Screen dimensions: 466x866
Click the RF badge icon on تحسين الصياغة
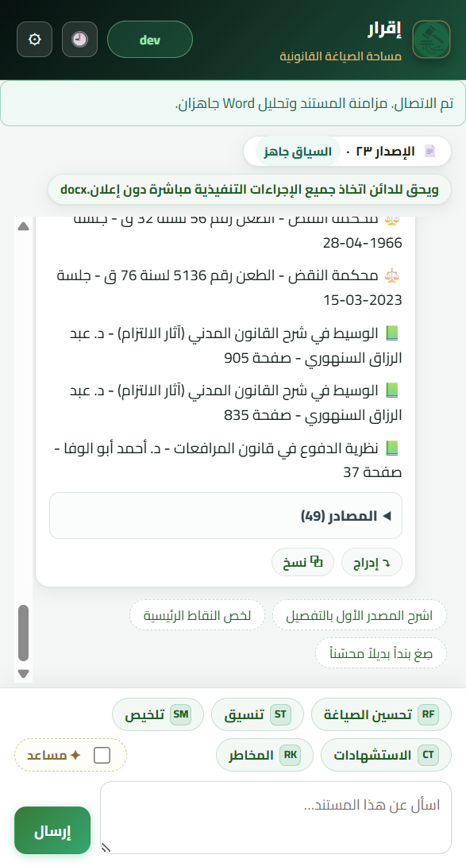[428, 714]
